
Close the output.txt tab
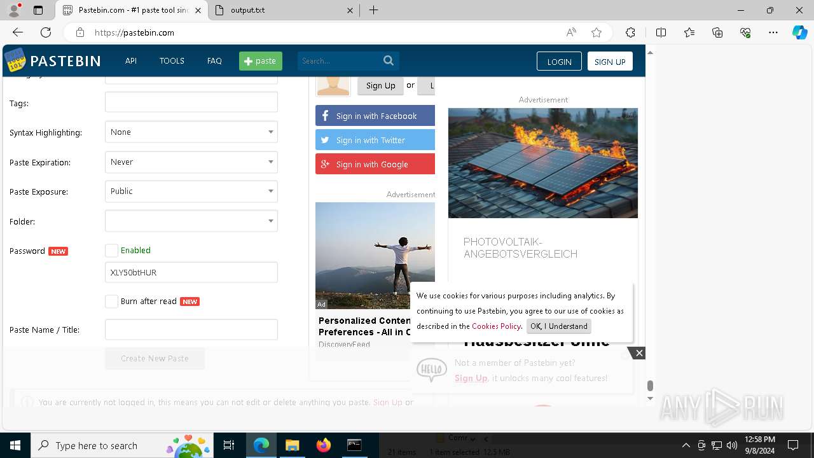[350, 10]
